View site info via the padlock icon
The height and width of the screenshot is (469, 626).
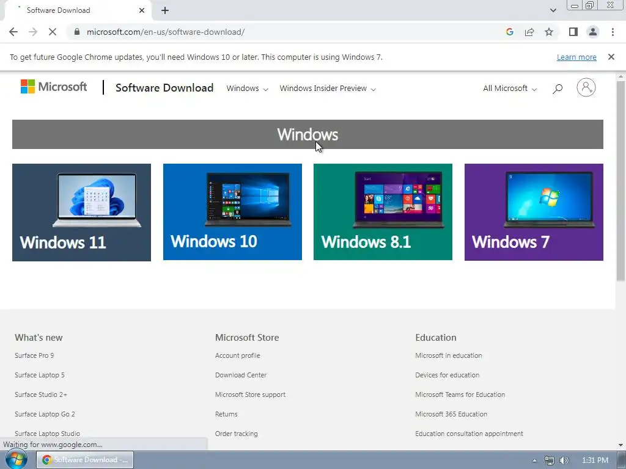77,32
